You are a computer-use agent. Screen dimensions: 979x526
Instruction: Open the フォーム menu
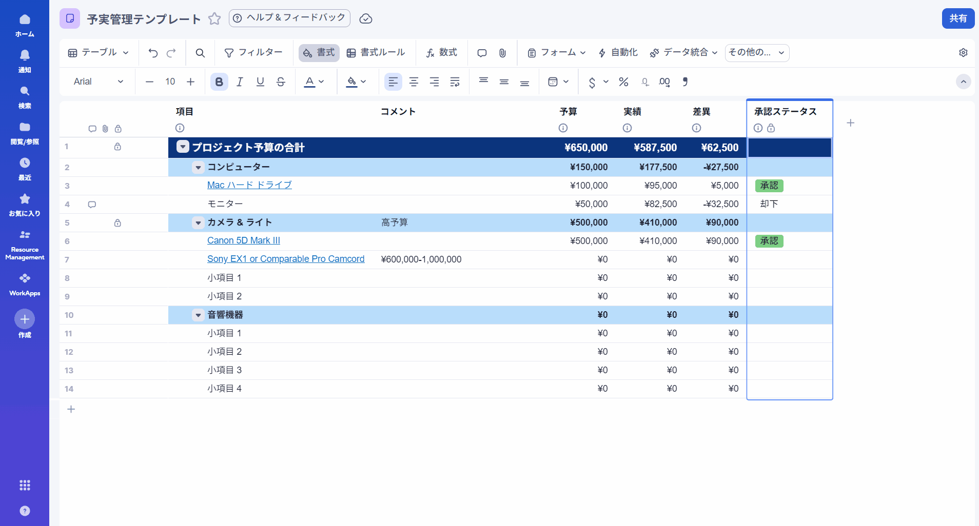[556, 53]
